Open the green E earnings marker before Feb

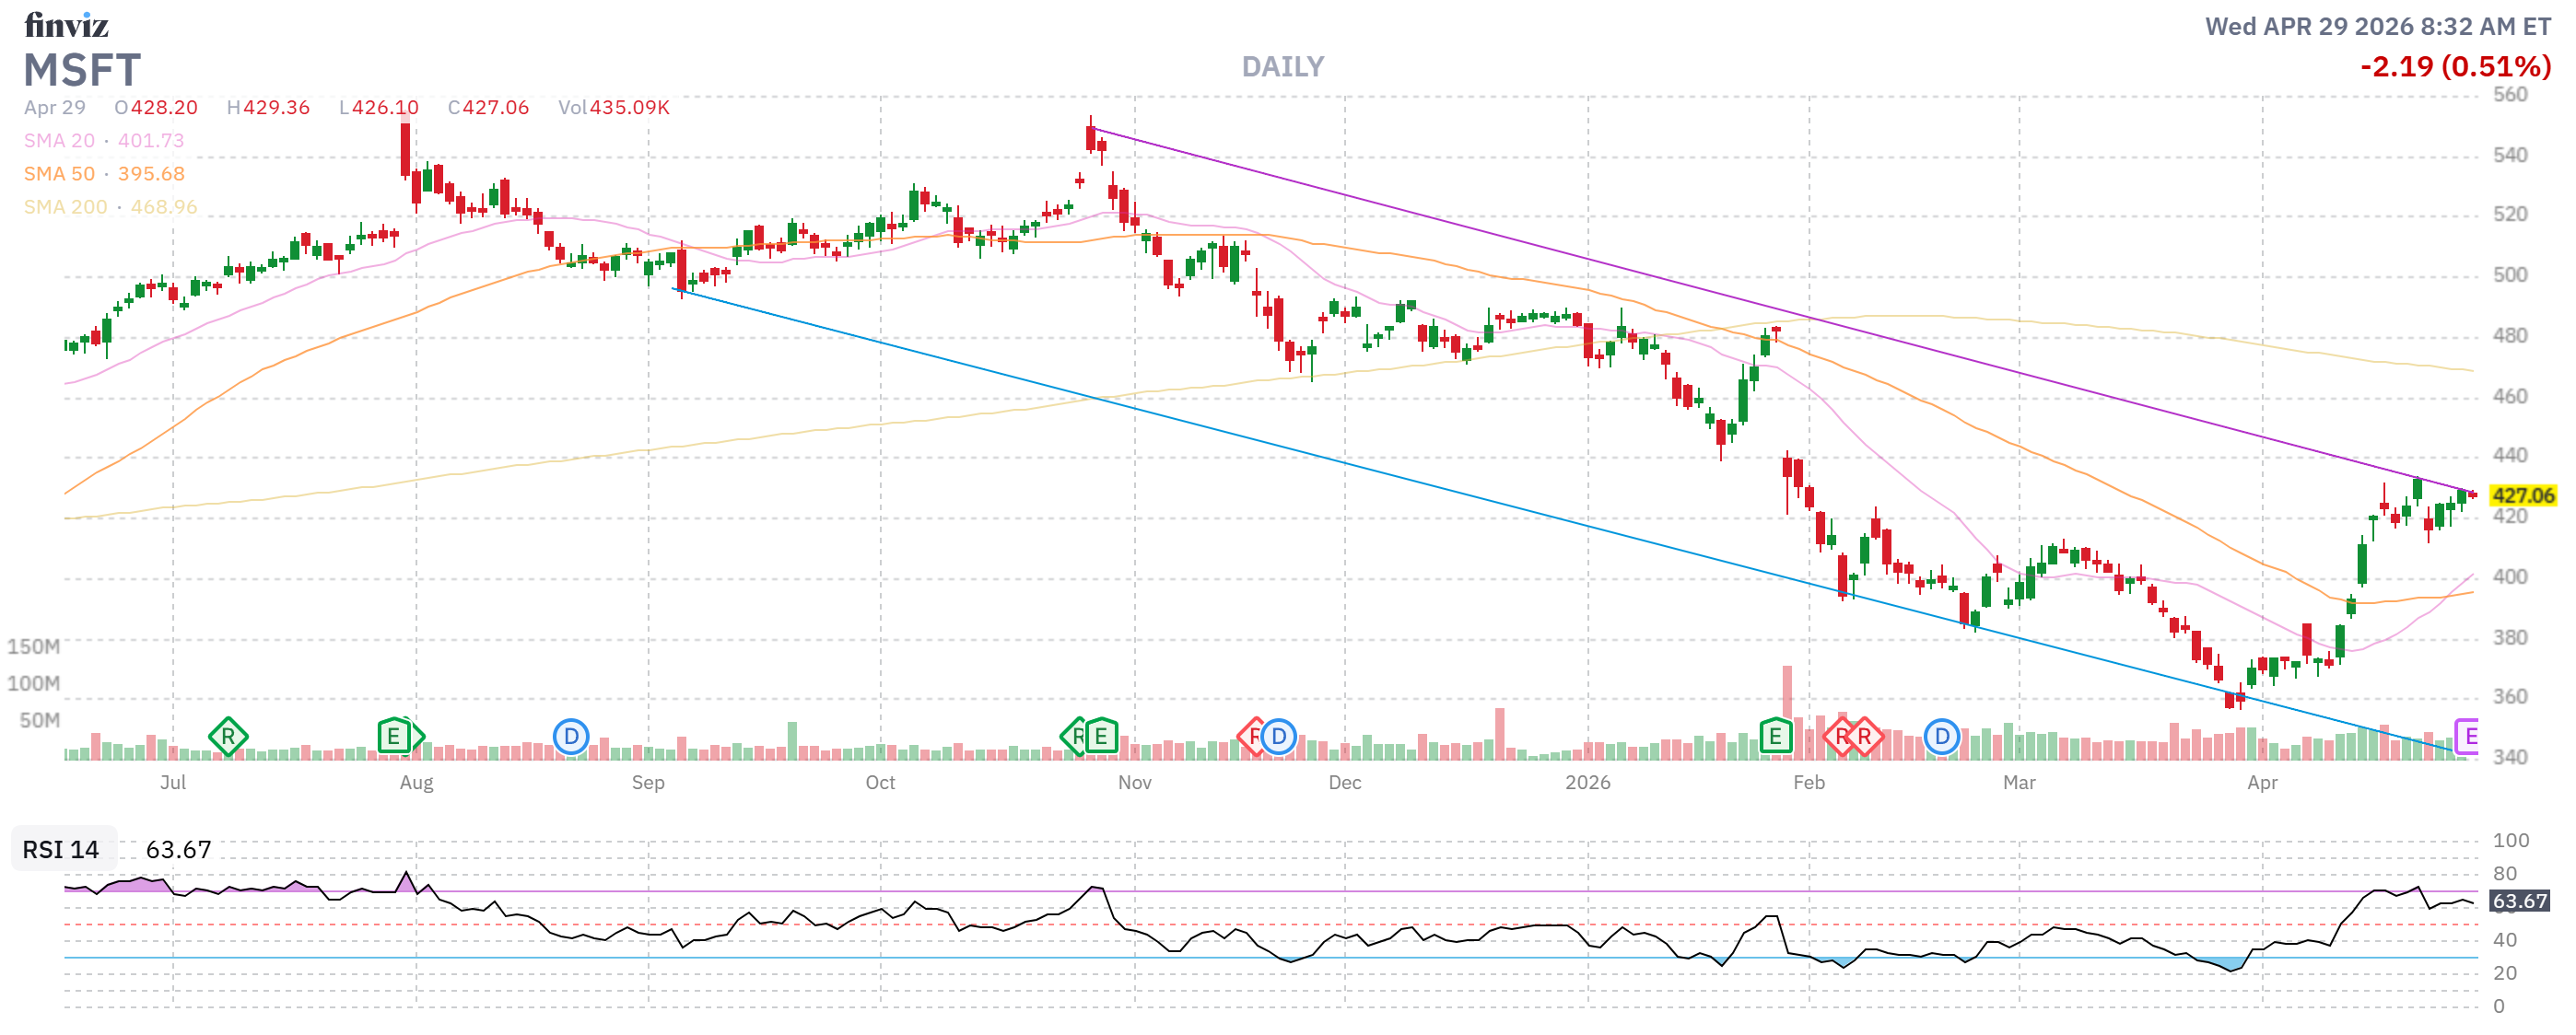pyautogui.click(x=1775, y=738)
